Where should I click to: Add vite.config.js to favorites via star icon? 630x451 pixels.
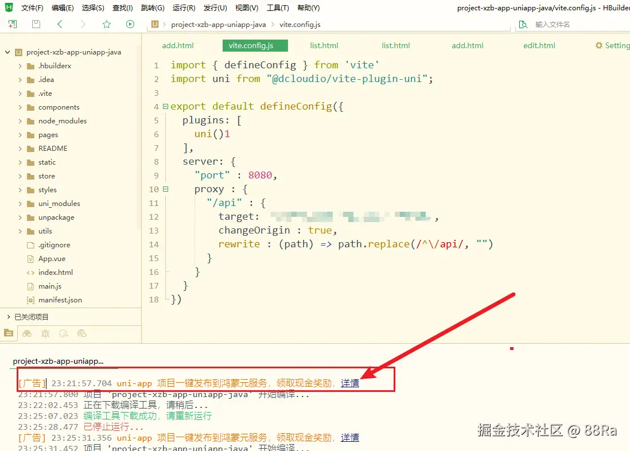pos(107,24)
